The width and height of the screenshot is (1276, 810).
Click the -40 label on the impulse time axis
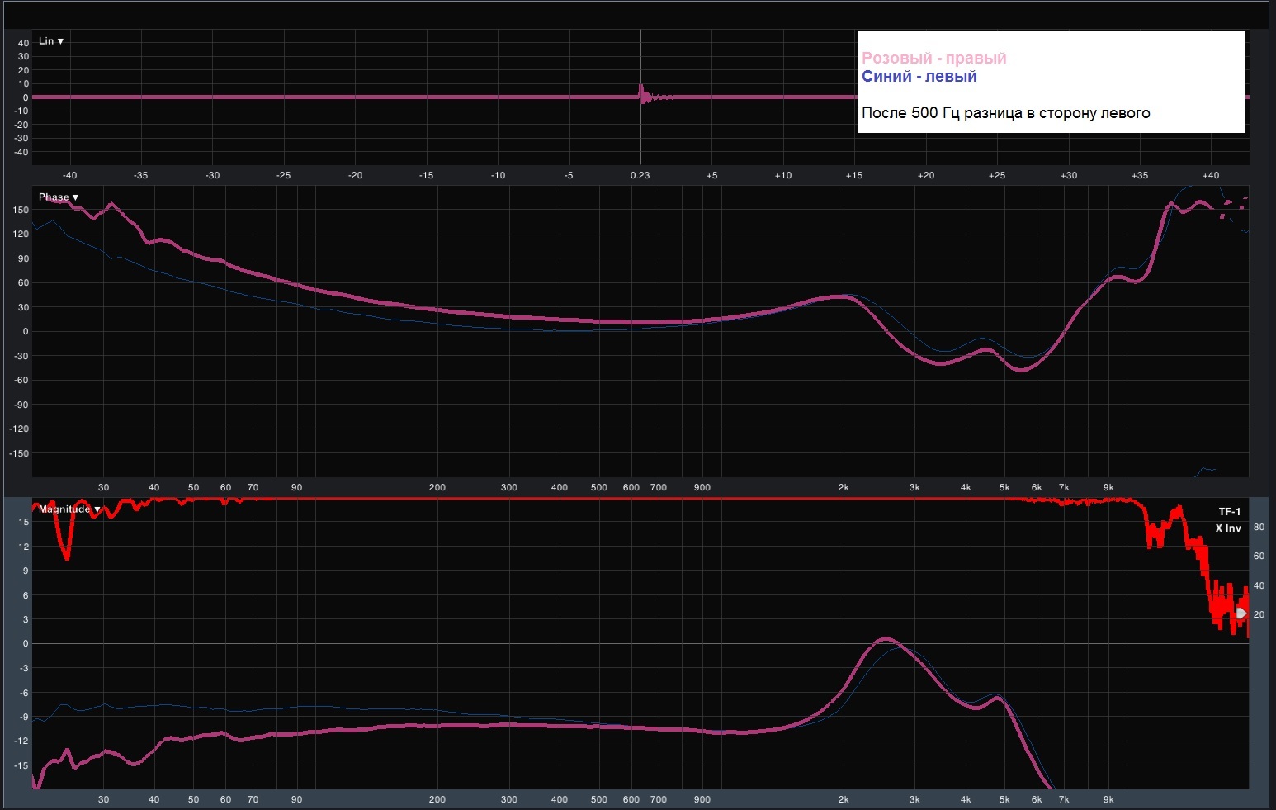70,175
